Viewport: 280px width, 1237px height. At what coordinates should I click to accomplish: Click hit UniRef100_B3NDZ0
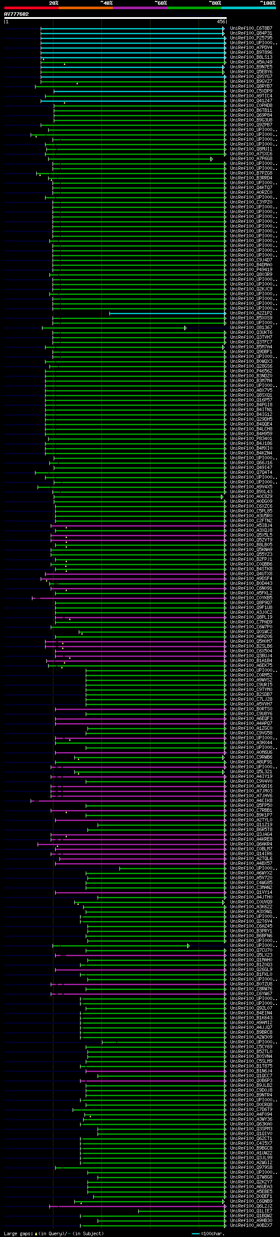[251, 376]
